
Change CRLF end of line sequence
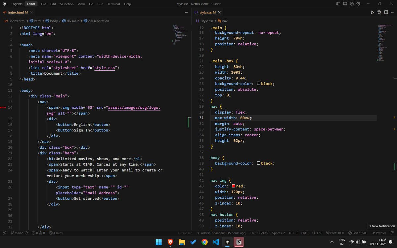pyautogui.click(x=305, y=233)
